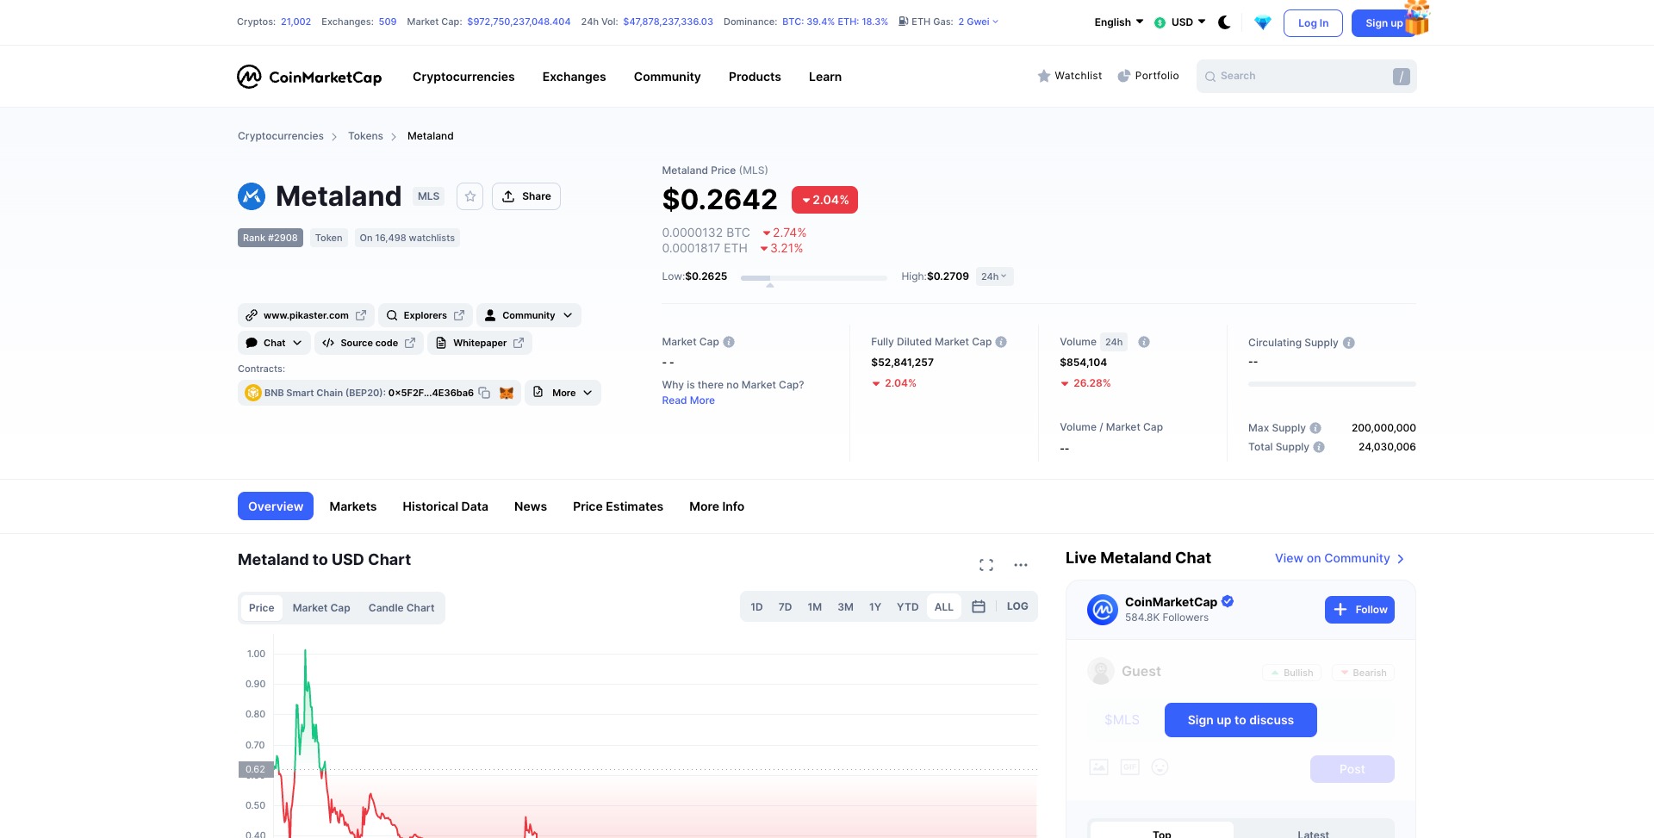Click the Metaland logo icon beside title
Viewport: 1654px width, 838px height.
click(x=252, y=196)
